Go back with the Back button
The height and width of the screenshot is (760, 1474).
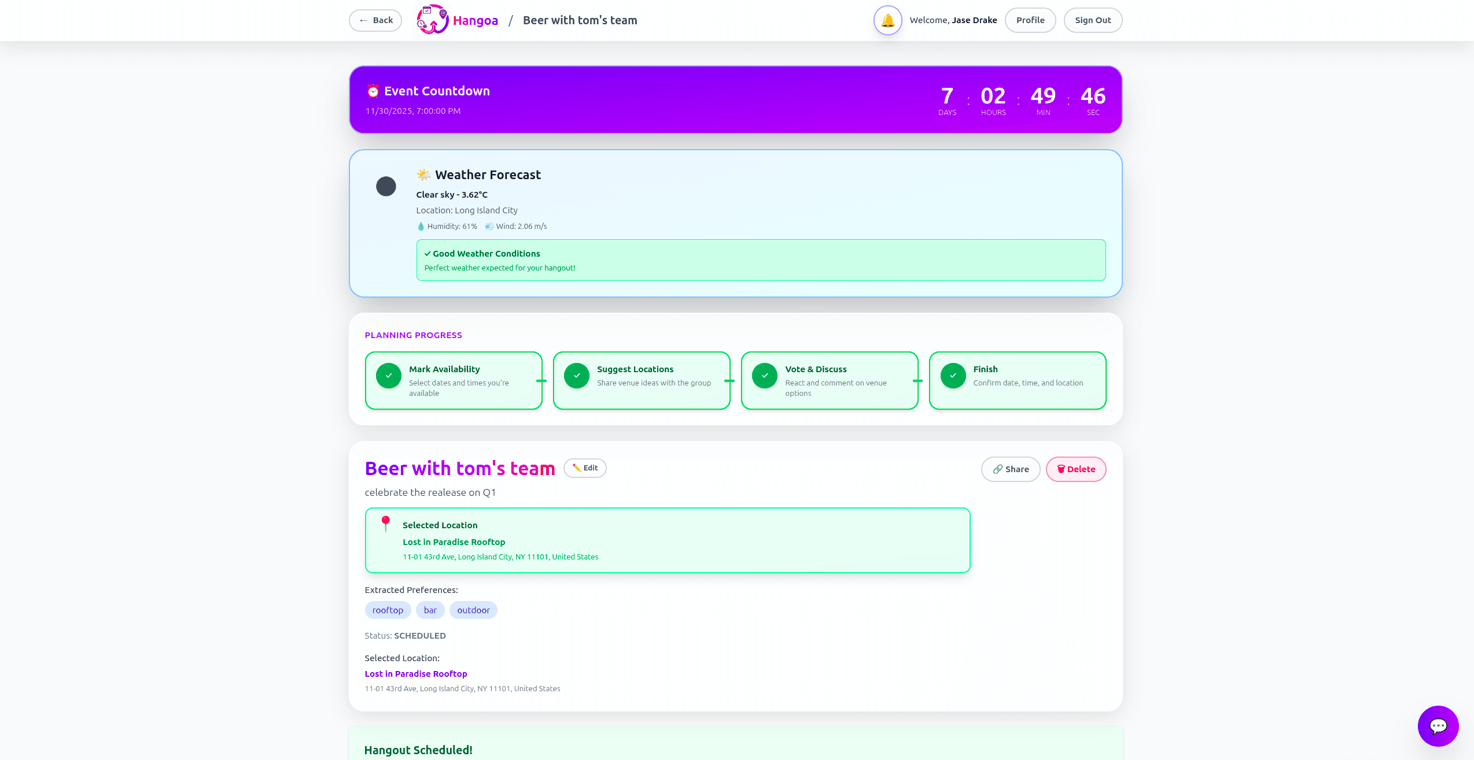[x=375, y=20]
